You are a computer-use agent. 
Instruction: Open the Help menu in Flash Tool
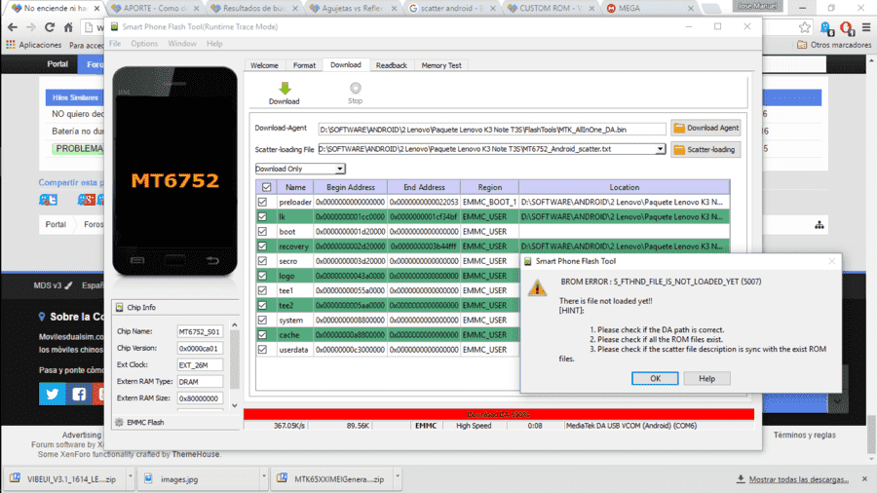point(214,44)
